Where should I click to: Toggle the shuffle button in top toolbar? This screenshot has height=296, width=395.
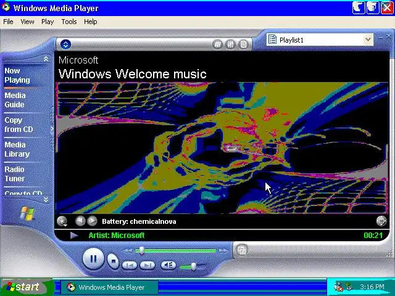click(217, 44)
